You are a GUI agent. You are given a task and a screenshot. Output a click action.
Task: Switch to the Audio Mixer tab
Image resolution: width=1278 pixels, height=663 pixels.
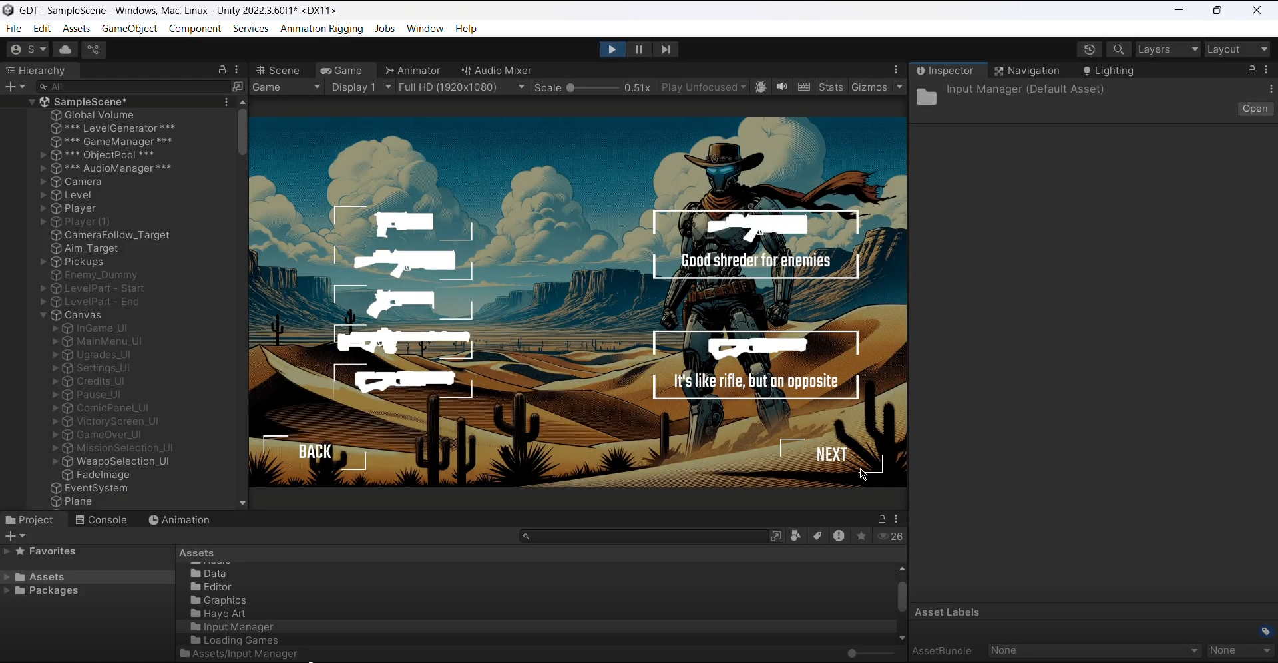[497, 71]
